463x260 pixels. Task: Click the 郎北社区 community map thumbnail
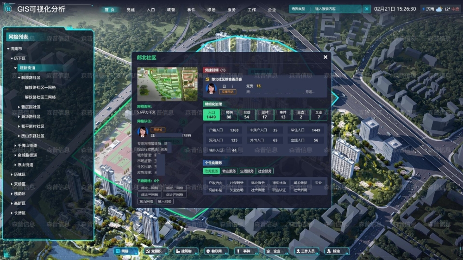pyautogui.click(x=167, y=84)
